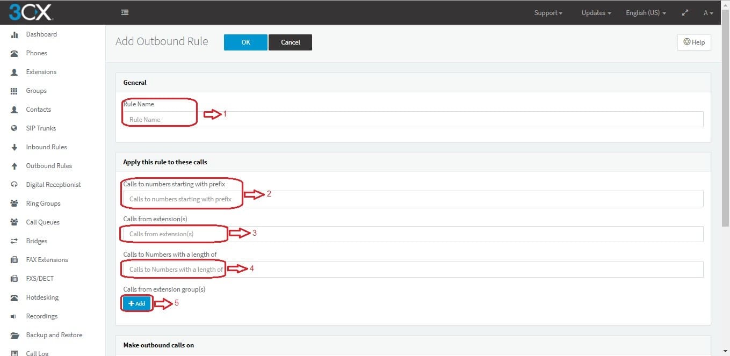Open the English (US) language dropdown
730x356 pixels.
coord(646,13)
